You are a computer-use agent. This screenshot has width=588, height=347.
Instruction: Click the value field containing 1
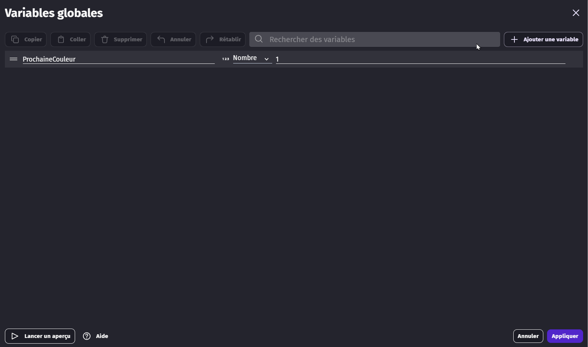click(x=421, y=59)
